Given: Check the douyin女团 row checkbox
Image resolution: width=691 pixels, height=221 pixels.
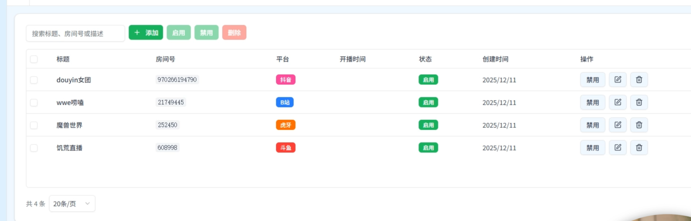Looking at the screenshot, I should click(x=34, y=80).
